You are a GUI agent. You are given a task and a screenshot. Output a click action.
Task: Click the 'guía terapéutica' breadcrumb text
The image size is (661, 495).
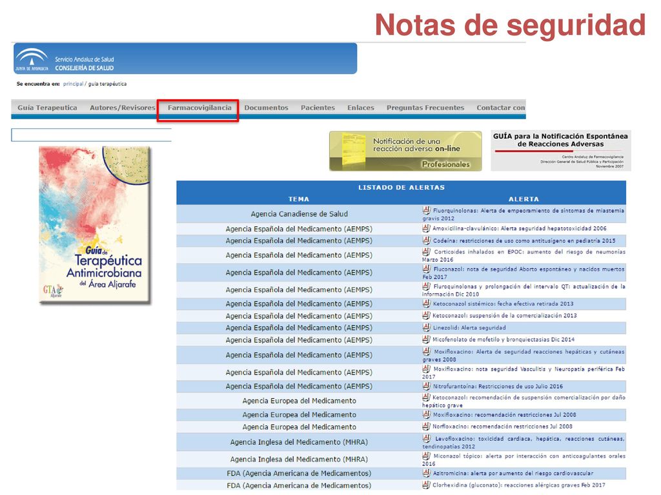coord(108,84)
